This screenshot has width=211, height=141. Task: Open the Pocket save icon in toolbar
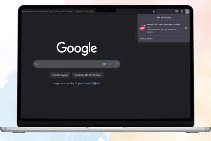(x=177, y=12)
